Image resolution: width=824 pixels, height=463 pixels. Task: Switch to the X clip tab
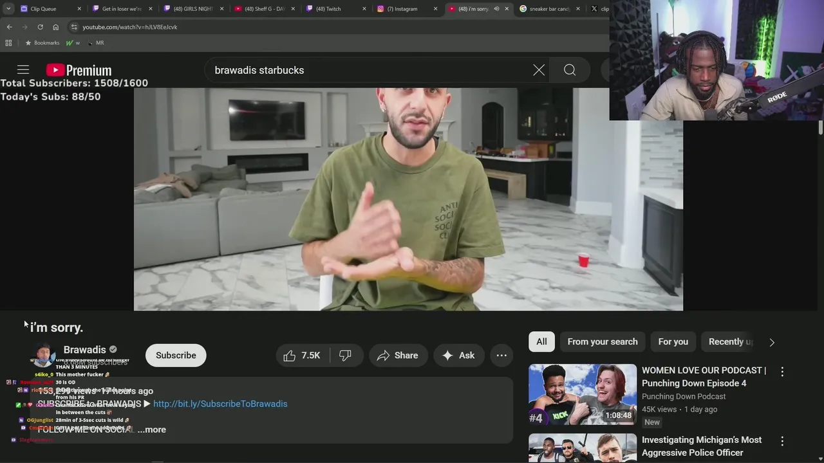pos(599,9)
